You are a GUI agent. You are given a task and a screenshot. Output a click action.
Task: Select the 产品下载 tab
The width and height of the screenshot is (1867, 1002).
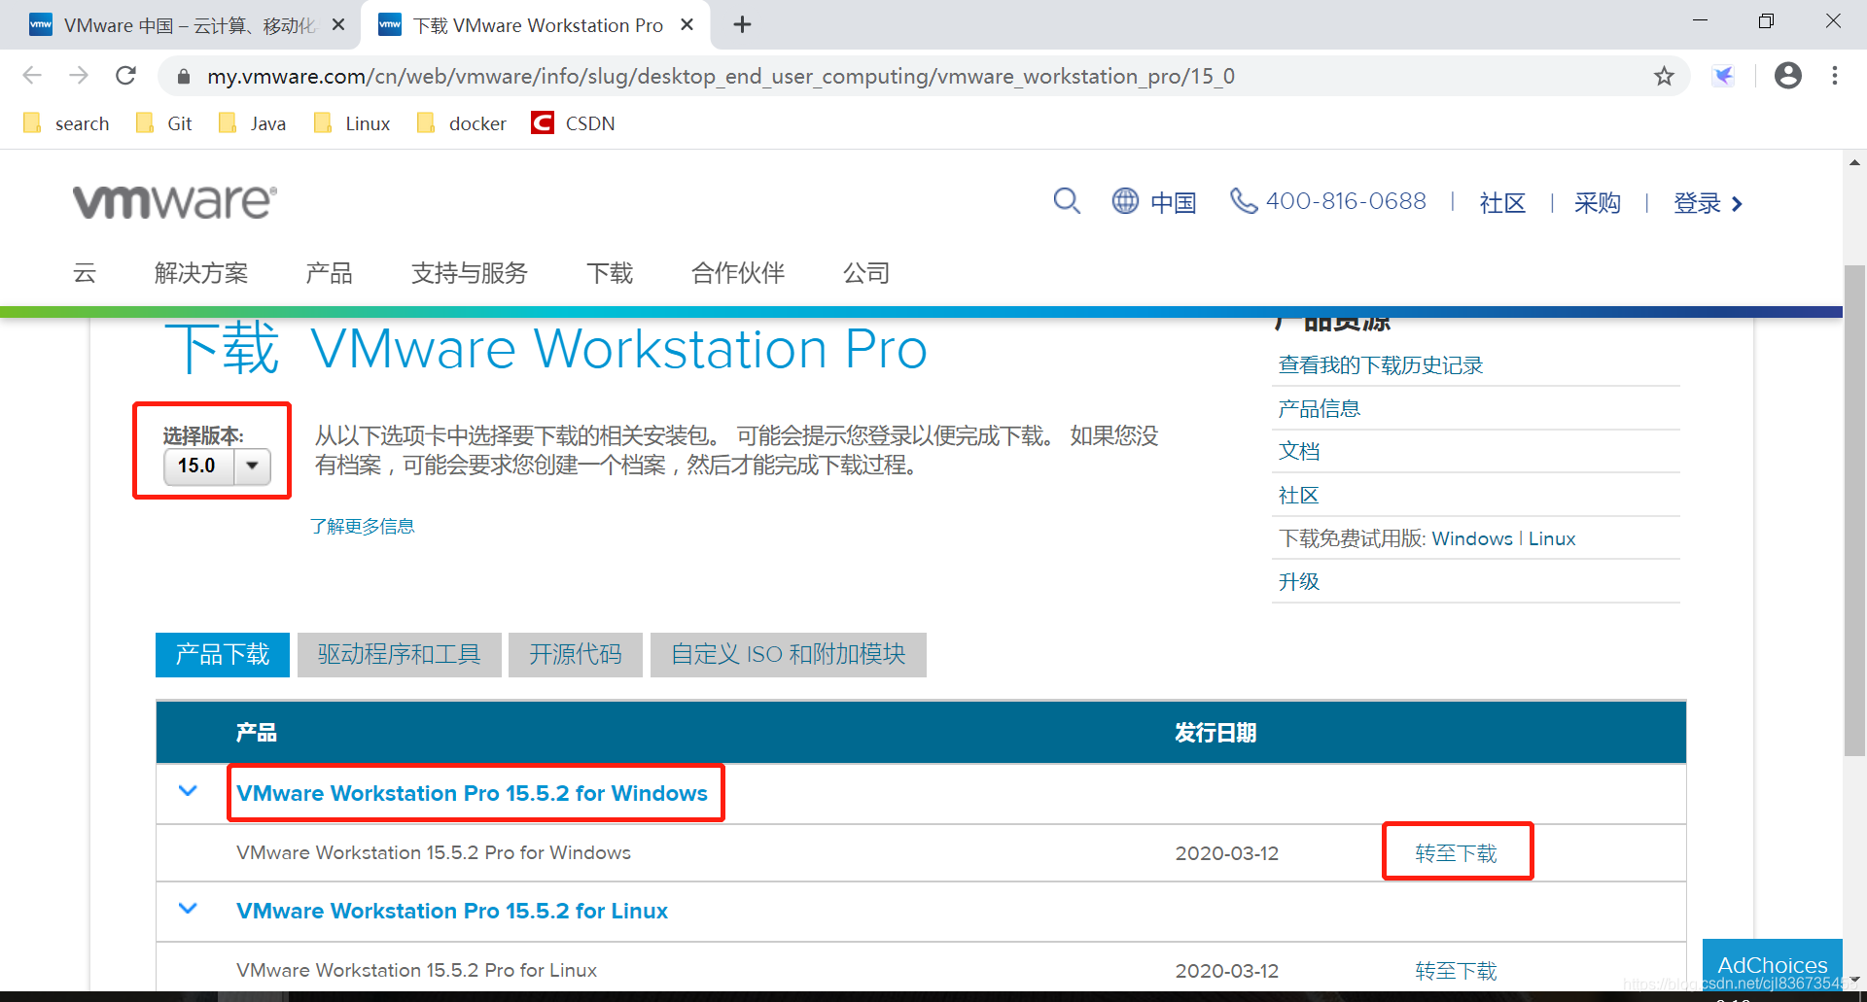pos(223,654)
